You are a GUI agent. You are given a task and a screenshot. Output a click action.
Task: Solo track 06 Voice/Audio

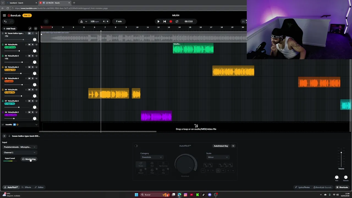(32, 90)
